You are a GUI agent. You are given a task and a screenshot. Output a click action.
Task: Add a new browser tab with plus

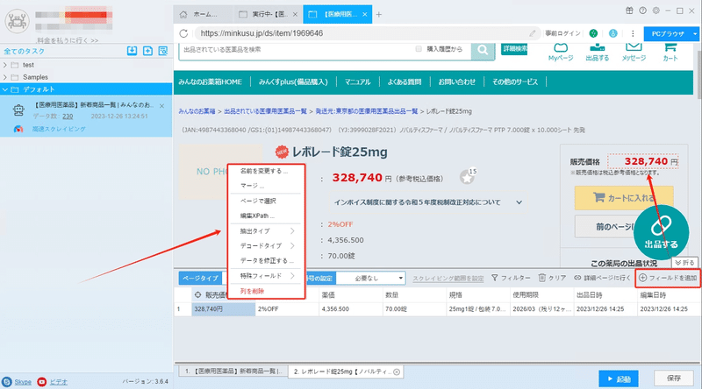(379, 14)
